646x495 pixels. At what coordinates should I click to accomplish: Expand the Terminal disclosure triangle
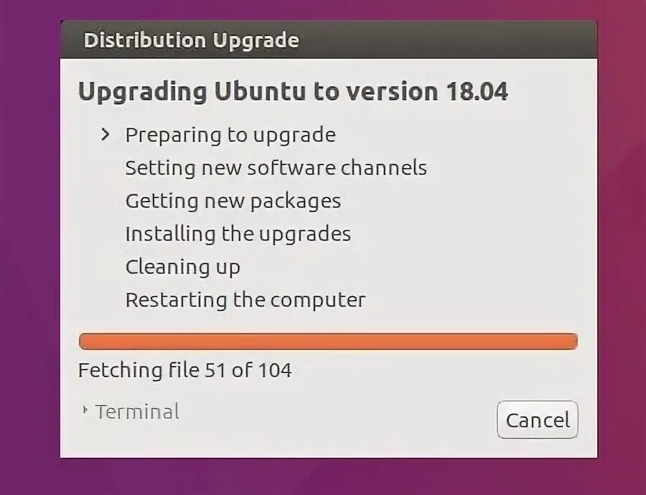point(85,411)
